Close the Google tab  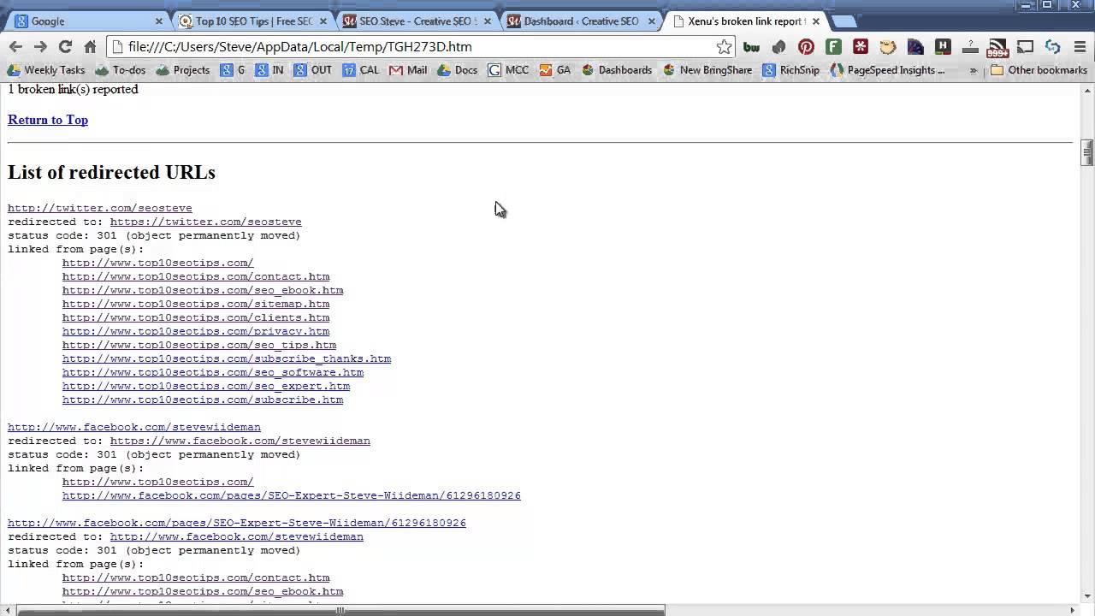pos(159,21)
